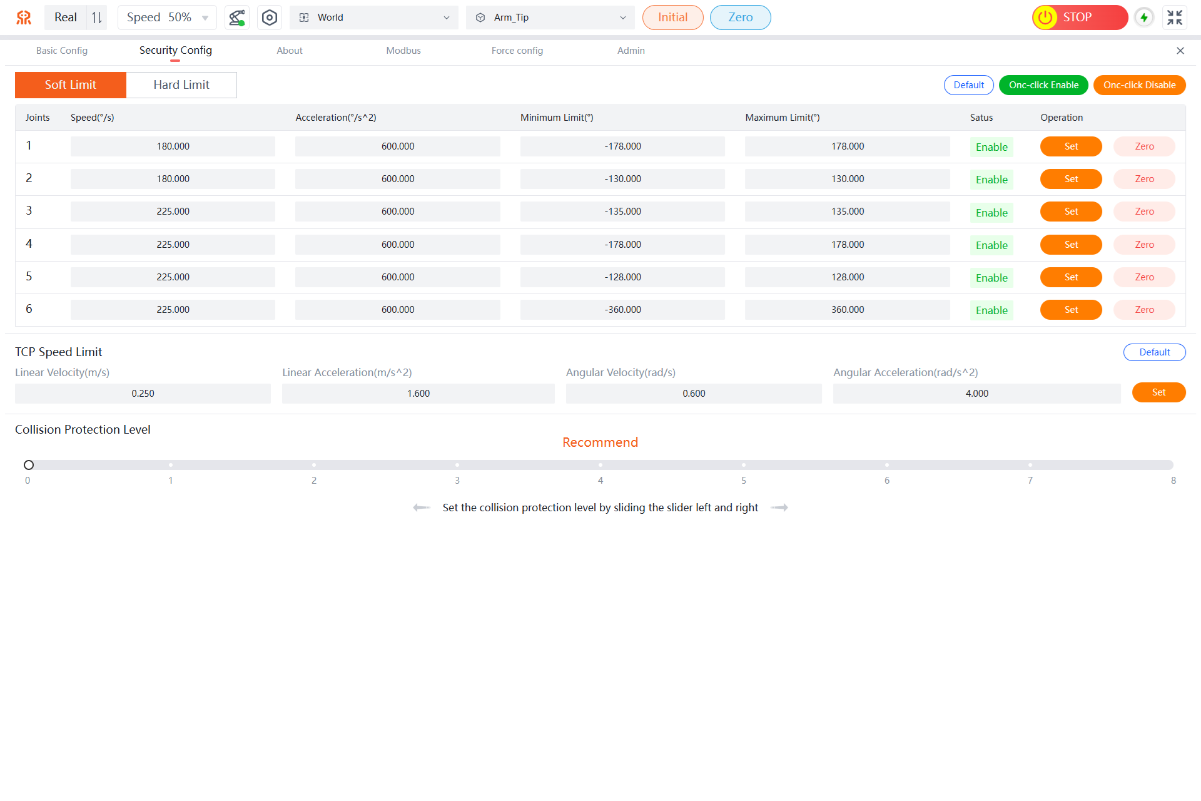The width and height of the screenshot is (1201, 801).
Task: Close the config panel with X
Action: tap(1180, 51)
